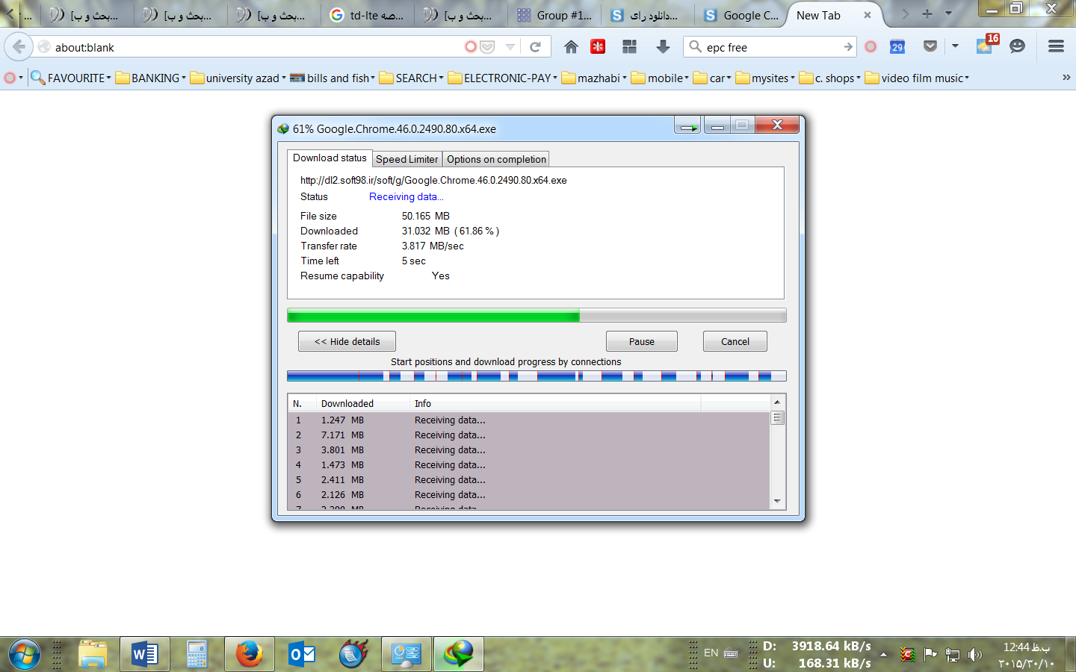Click the volume speaker tray icon

click(x=975, y=655)
